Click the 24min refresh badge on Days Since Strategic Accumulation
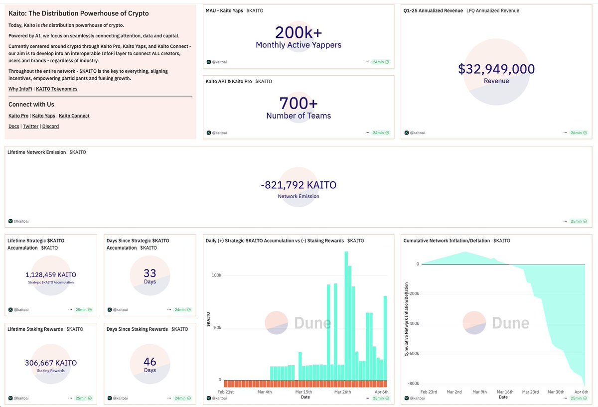The width and height of the screenshot is (598, 407). click(x=183, y=309)
